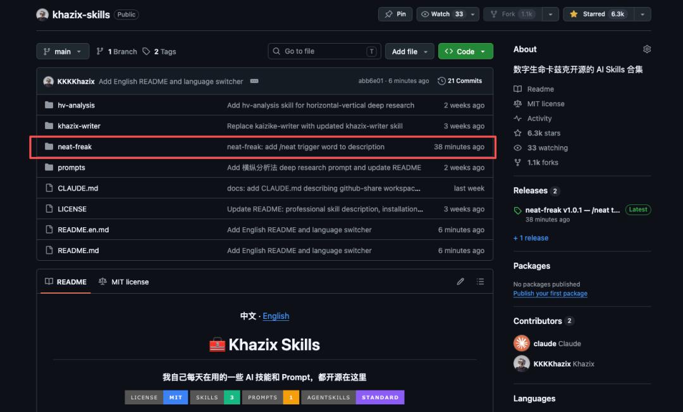Open the README outline icon

(x=481, y=281)
